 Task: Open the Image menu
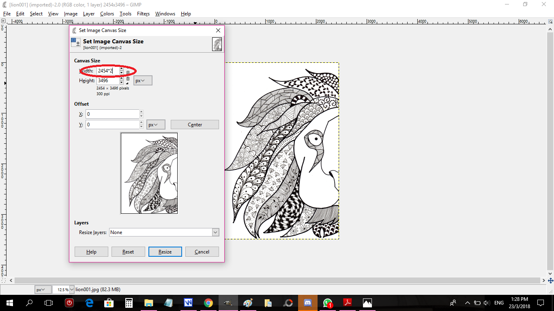click(71, 13)
